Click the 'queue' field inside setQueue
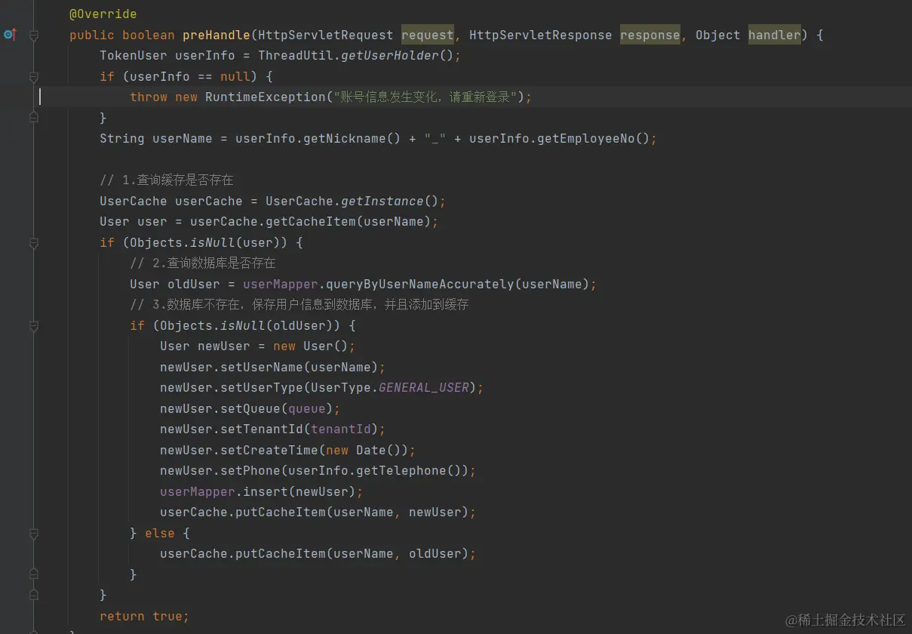 [x=306, y=409]
